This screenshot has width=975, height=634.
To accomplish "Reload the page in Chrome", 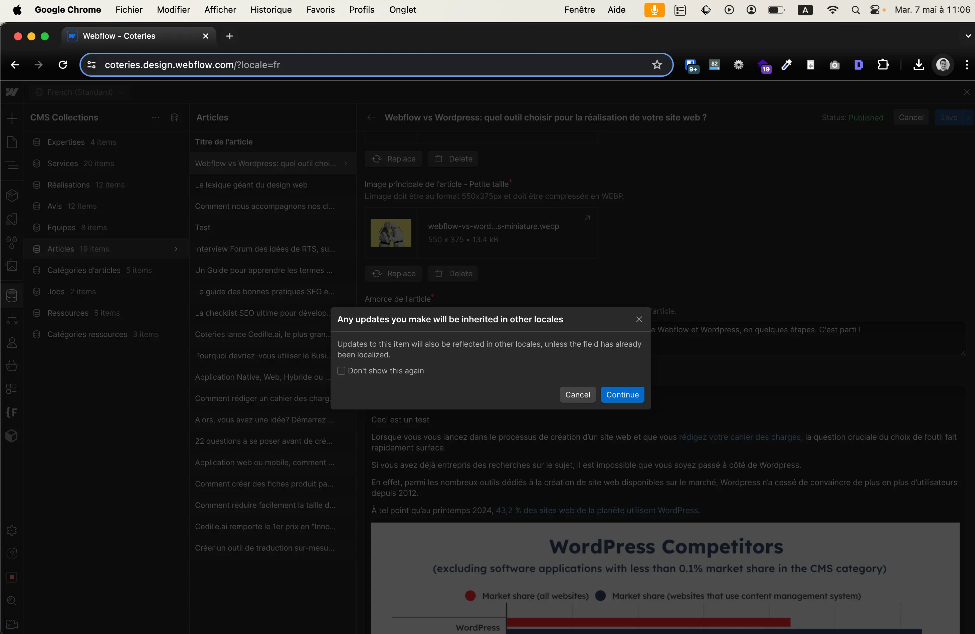I will (x=63, y=65).
